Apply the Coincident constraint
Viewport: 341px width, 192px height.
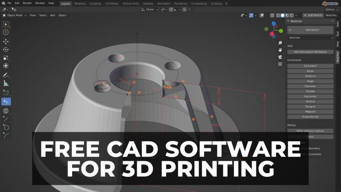pyautogui.click(x=310, y=66)
